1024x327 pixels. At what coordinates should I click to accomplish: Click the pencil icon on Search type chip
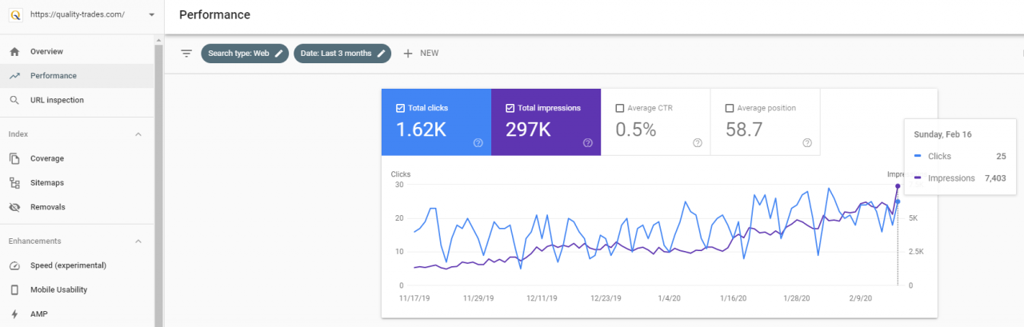click(279, 54)
